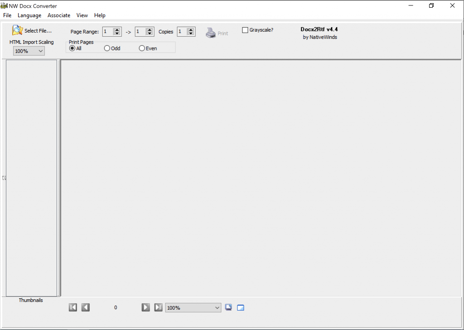Go to the next page
This screenshot has width=464, height=330.
145,307
